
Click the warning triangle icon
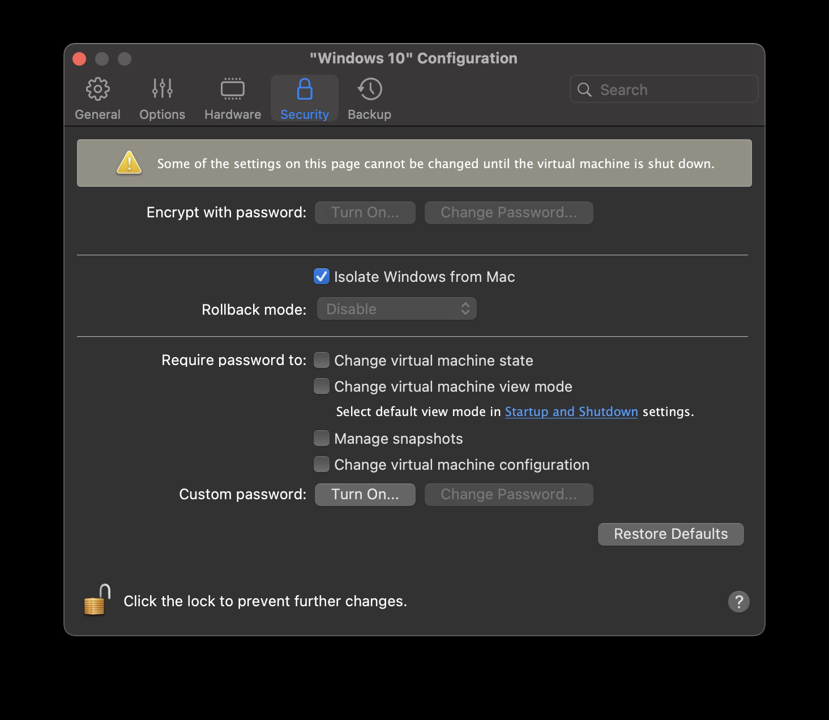(128, 163)
